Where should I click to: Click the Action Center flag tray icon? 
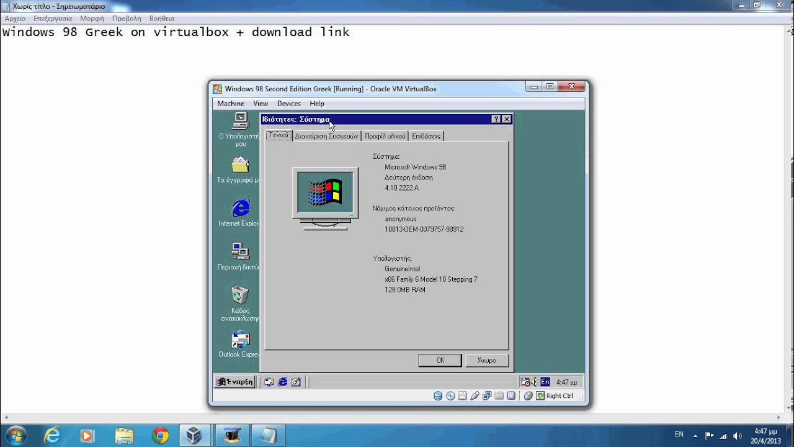(709, 435)
